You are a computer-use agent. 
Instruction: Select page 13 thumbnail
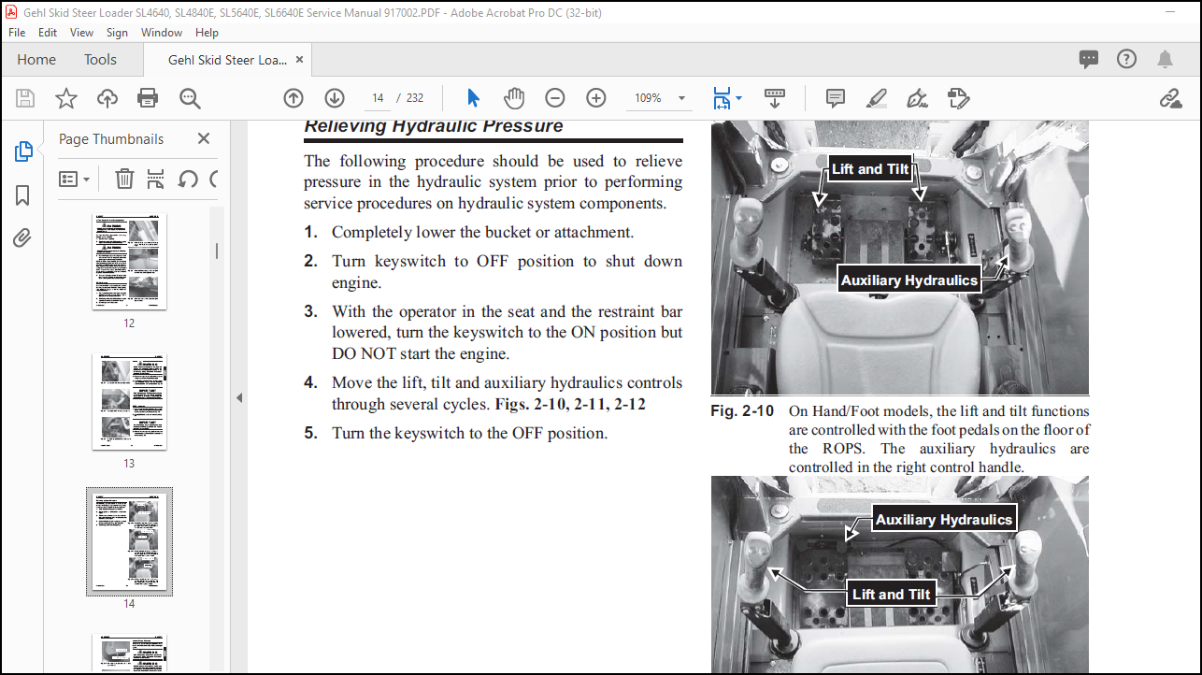(x=129, y=402)
